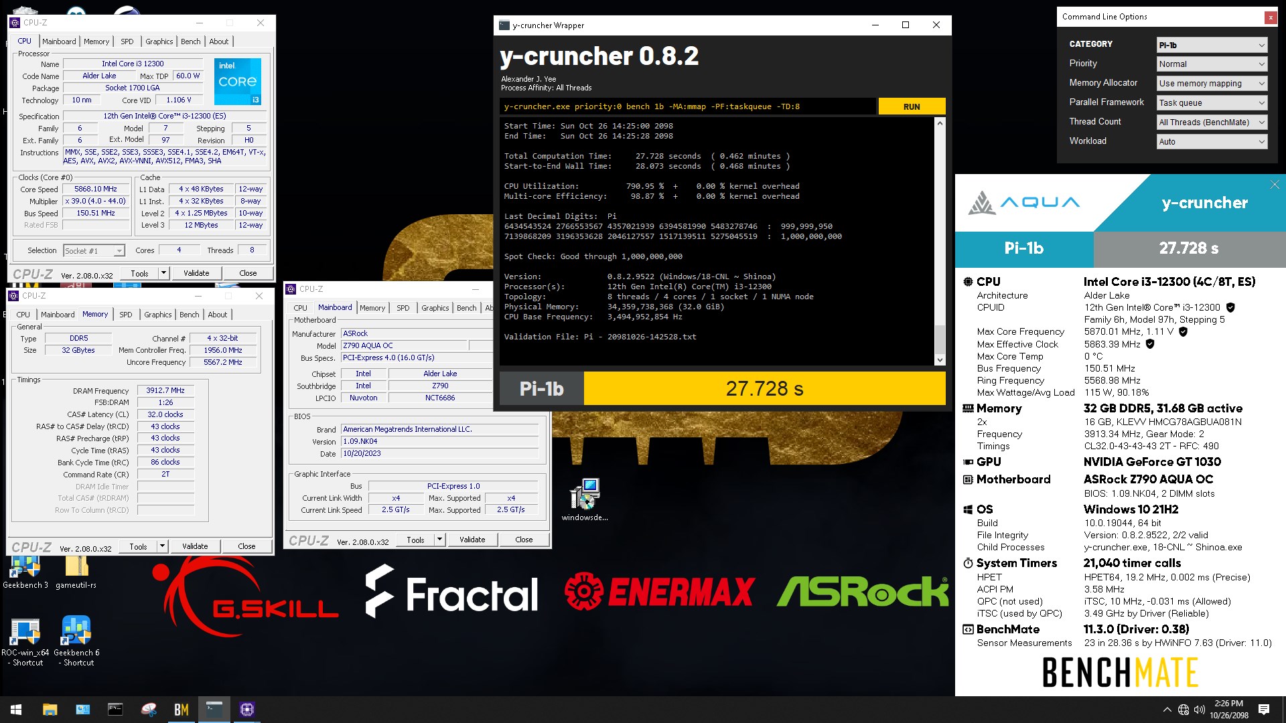Click the Windows Start button
Viewport: 1286px width, 723px height.
16,710
